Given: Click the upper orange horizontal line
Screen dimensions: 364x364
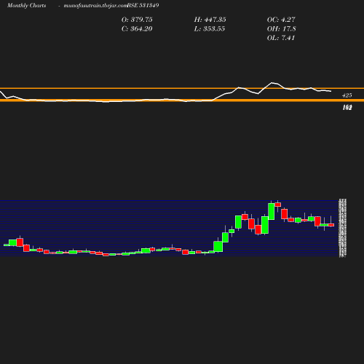Looking at the screenshot, I should click(182, 88).
